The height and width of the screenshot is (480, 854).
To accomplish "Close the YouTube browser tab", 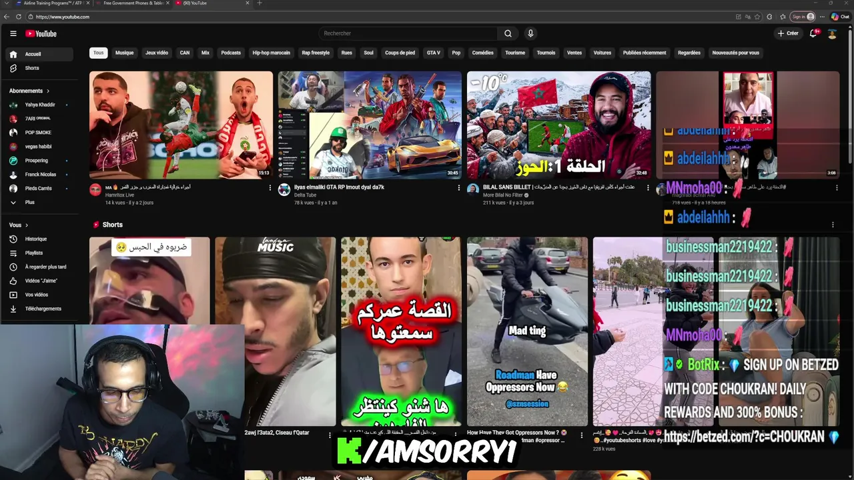I will click(x=248, y=3).
